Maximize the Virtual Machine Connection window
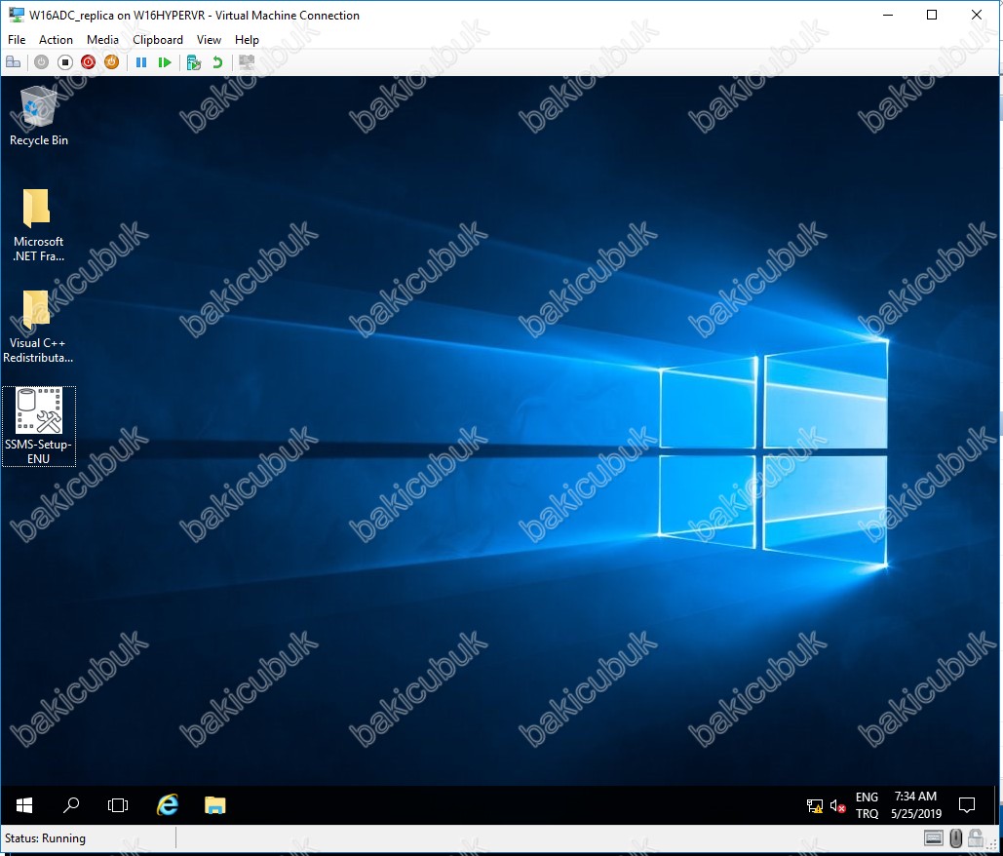 pos(932,15)
